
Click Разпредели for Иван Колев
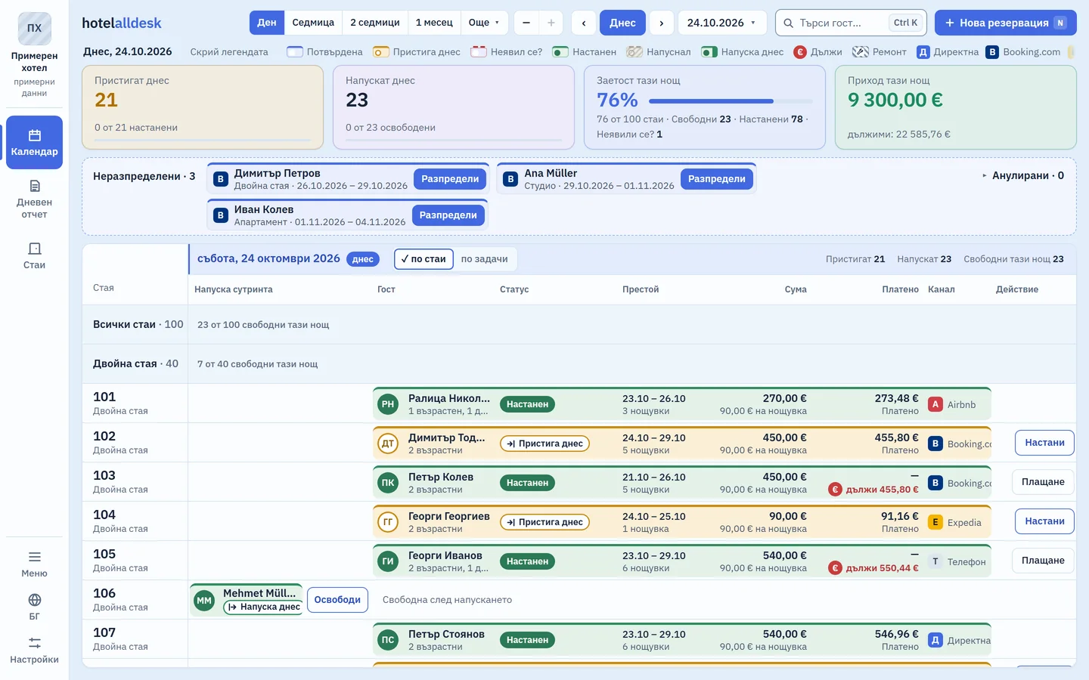[x=448, y=215]
